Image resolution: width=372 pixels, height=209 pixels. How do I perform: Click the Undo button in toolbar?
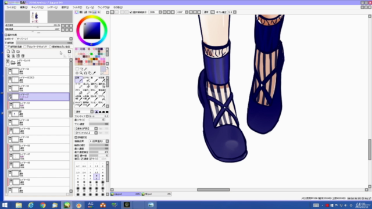[112, 12]
